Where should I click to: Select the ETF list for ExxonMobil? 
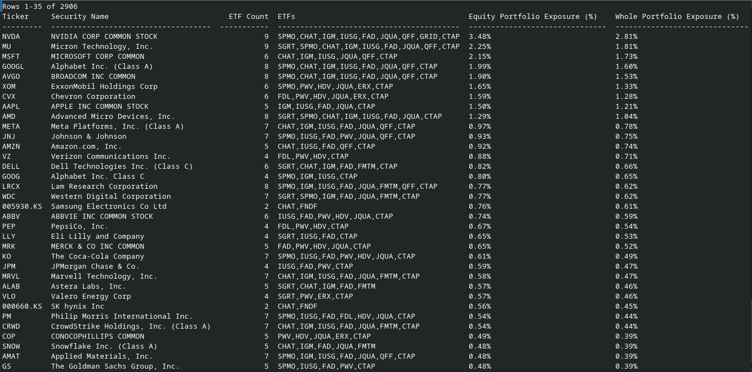pyautogui.click(x=335, y=87)
